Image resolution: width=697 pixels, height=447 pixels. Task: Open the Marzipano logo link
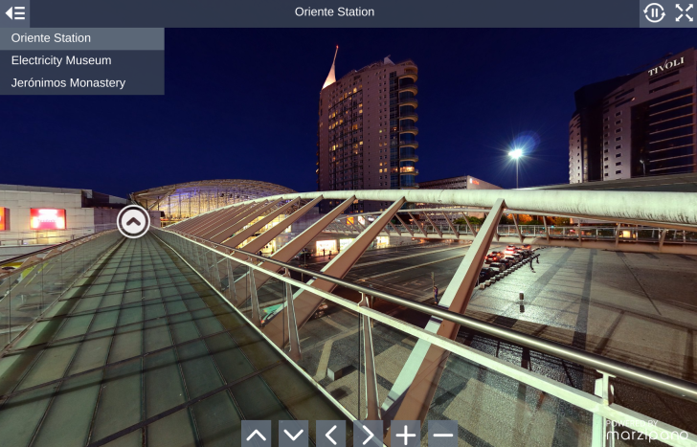(646, 432)
